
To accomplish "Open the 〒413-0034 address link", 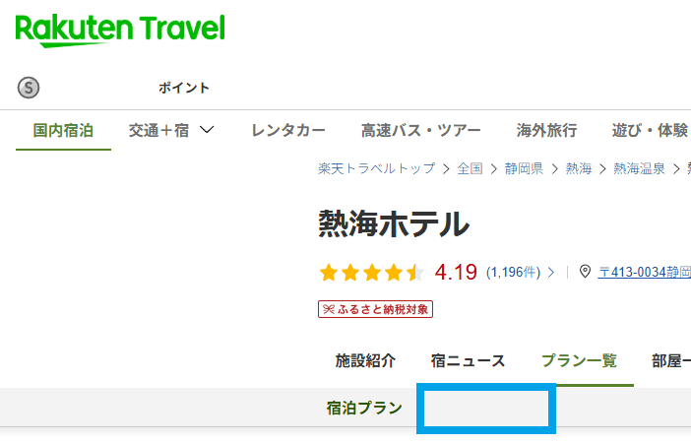I will (x=644, y=272).
